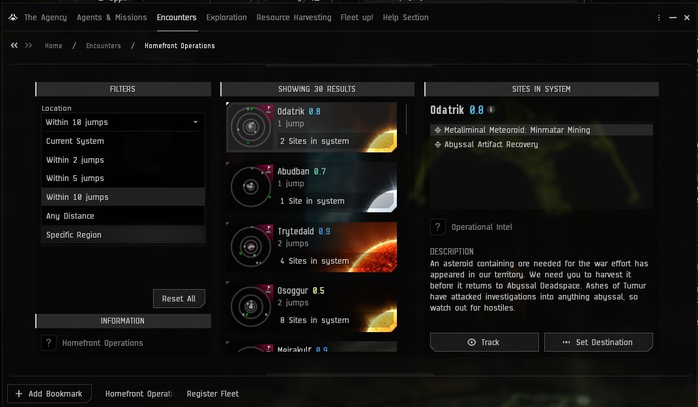
Task: Click the forward double-right arrow
Action: tap(28, 46)
